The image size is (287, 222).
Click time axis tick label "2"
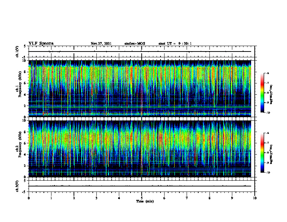point(74,198)
